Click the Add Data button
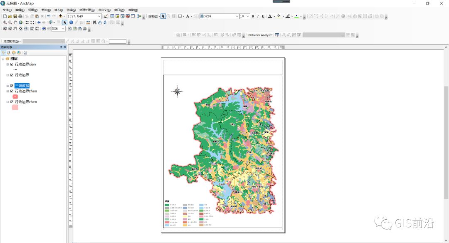The image size is (449, 243). [x=60, y=16]
